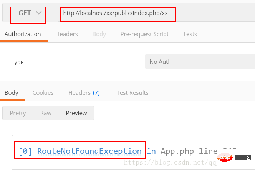255x170 pixels.
Task: Click the request URL input field
Action: pyautogui.click(x=156, y=13)
